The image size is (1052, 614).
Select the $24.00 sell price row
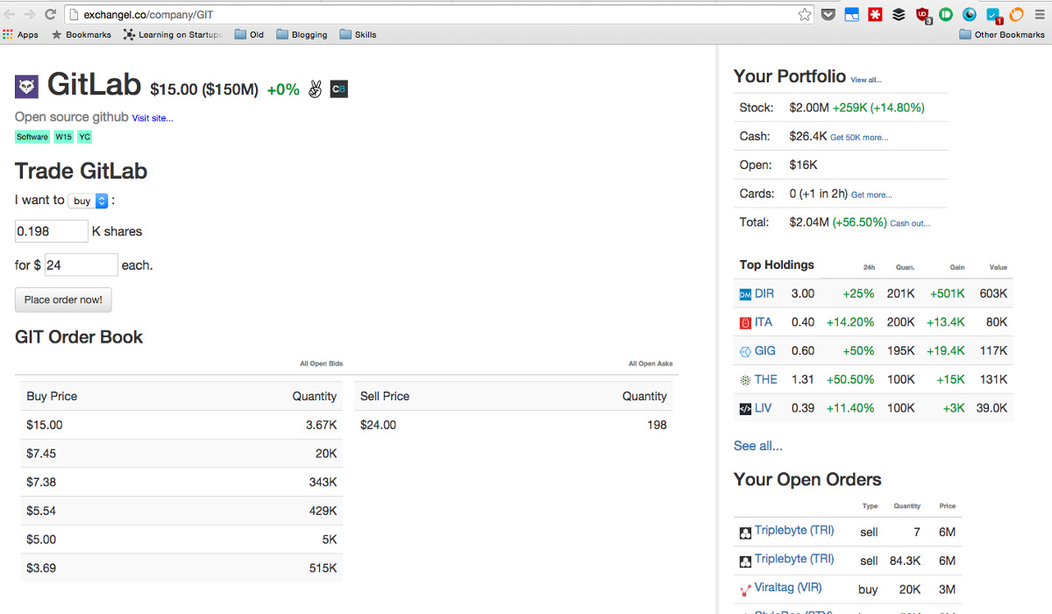click(x=513, y=425)
